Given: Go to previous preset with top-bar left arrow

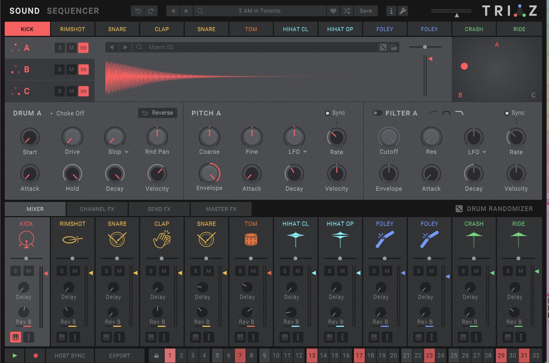Looking at the screenshot, I should tap(173, 11).
